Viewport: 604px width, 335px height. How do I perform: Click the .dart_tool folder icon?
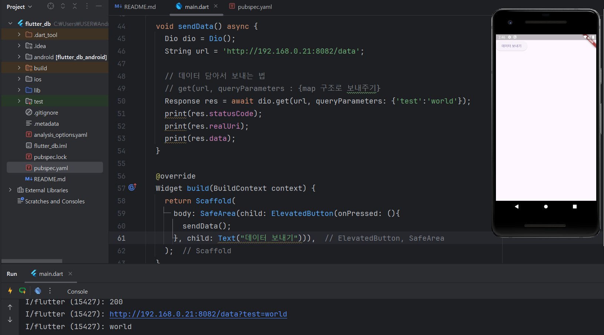click(29, 35)
